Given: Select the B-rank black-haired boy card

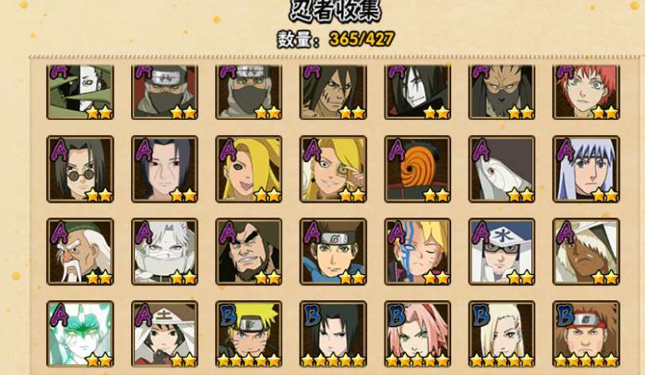Looking at the screenshot, I should point(333,334).
